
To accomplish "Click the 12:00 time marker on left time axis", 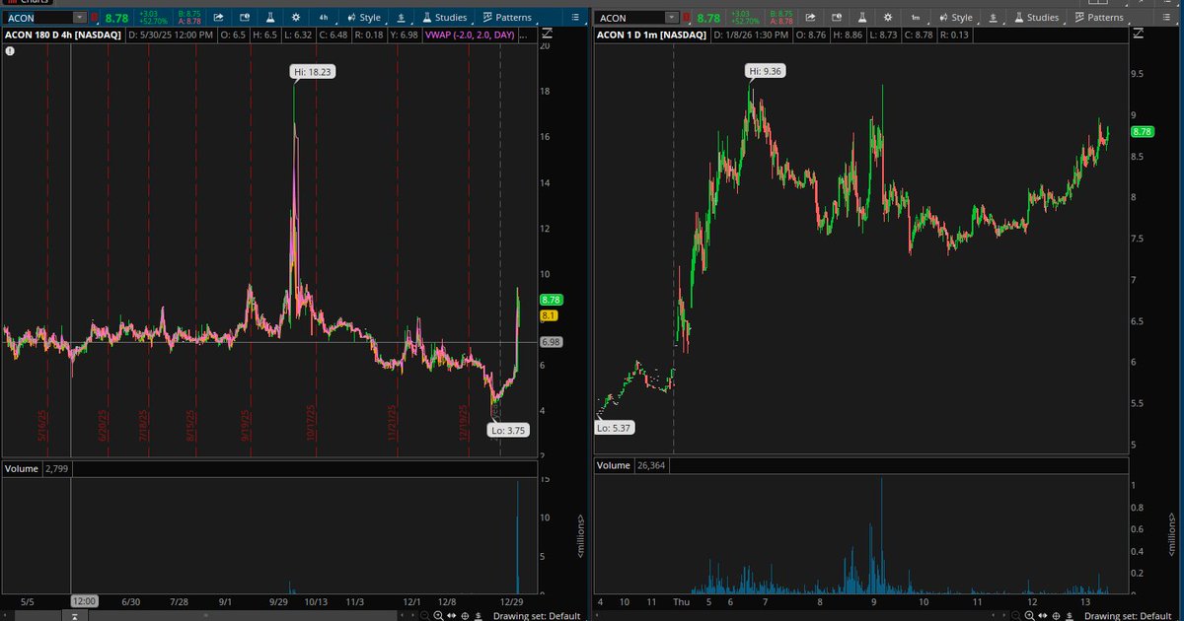I will (x=84, y=600).
